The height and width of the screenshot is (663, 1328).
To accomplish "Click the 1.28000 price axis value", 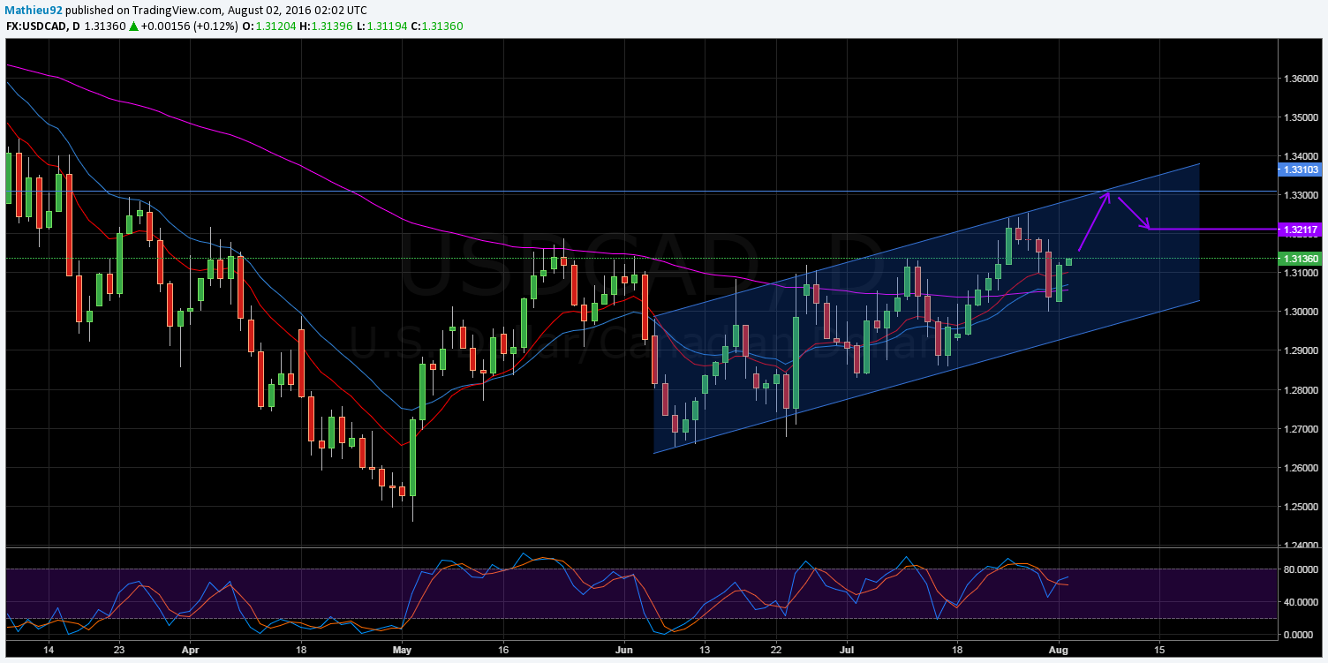I will (1302, 390).
